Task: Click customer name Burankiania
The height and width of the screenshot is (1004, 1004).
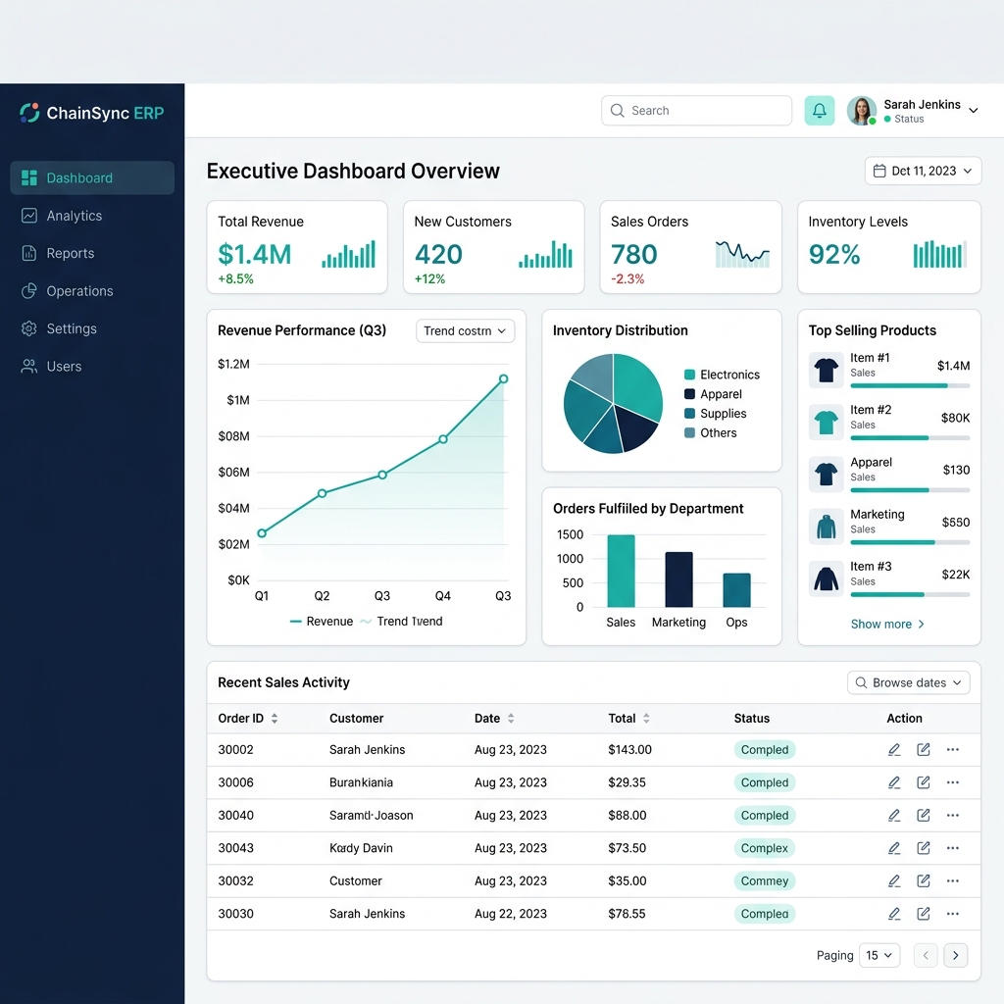Action: (x=361, y=782)
